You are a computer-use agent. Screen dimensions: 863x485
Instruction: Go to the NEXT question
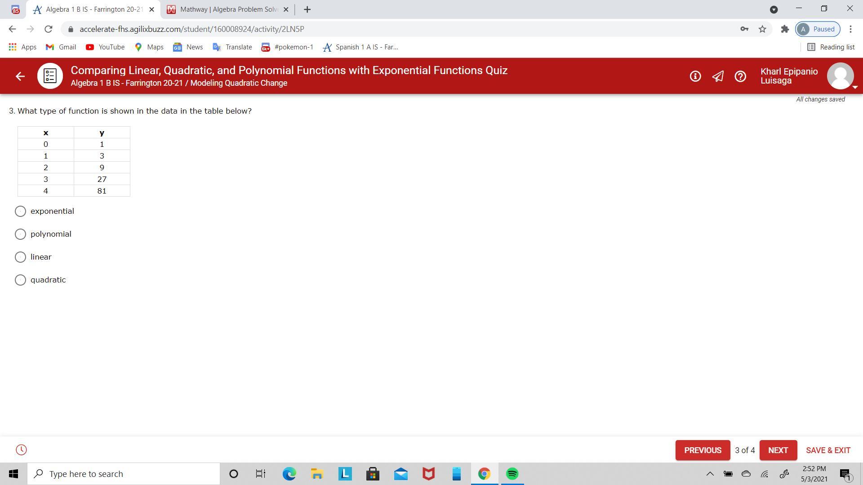coord(778,450)
